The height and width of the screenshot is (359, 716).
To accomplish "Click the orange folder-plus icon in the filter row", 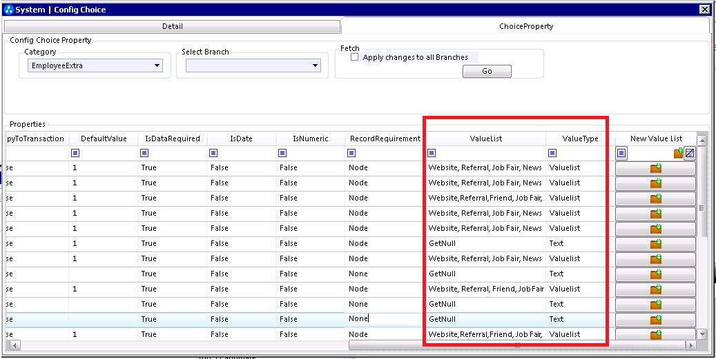I will click(x=678, y=153).
